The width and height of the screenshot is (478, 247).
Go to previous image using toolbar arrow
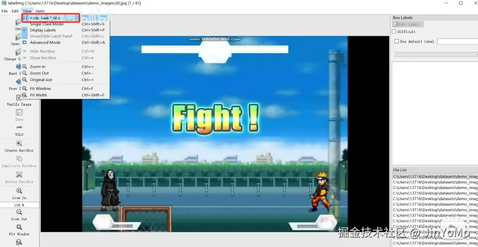(19, 81)
